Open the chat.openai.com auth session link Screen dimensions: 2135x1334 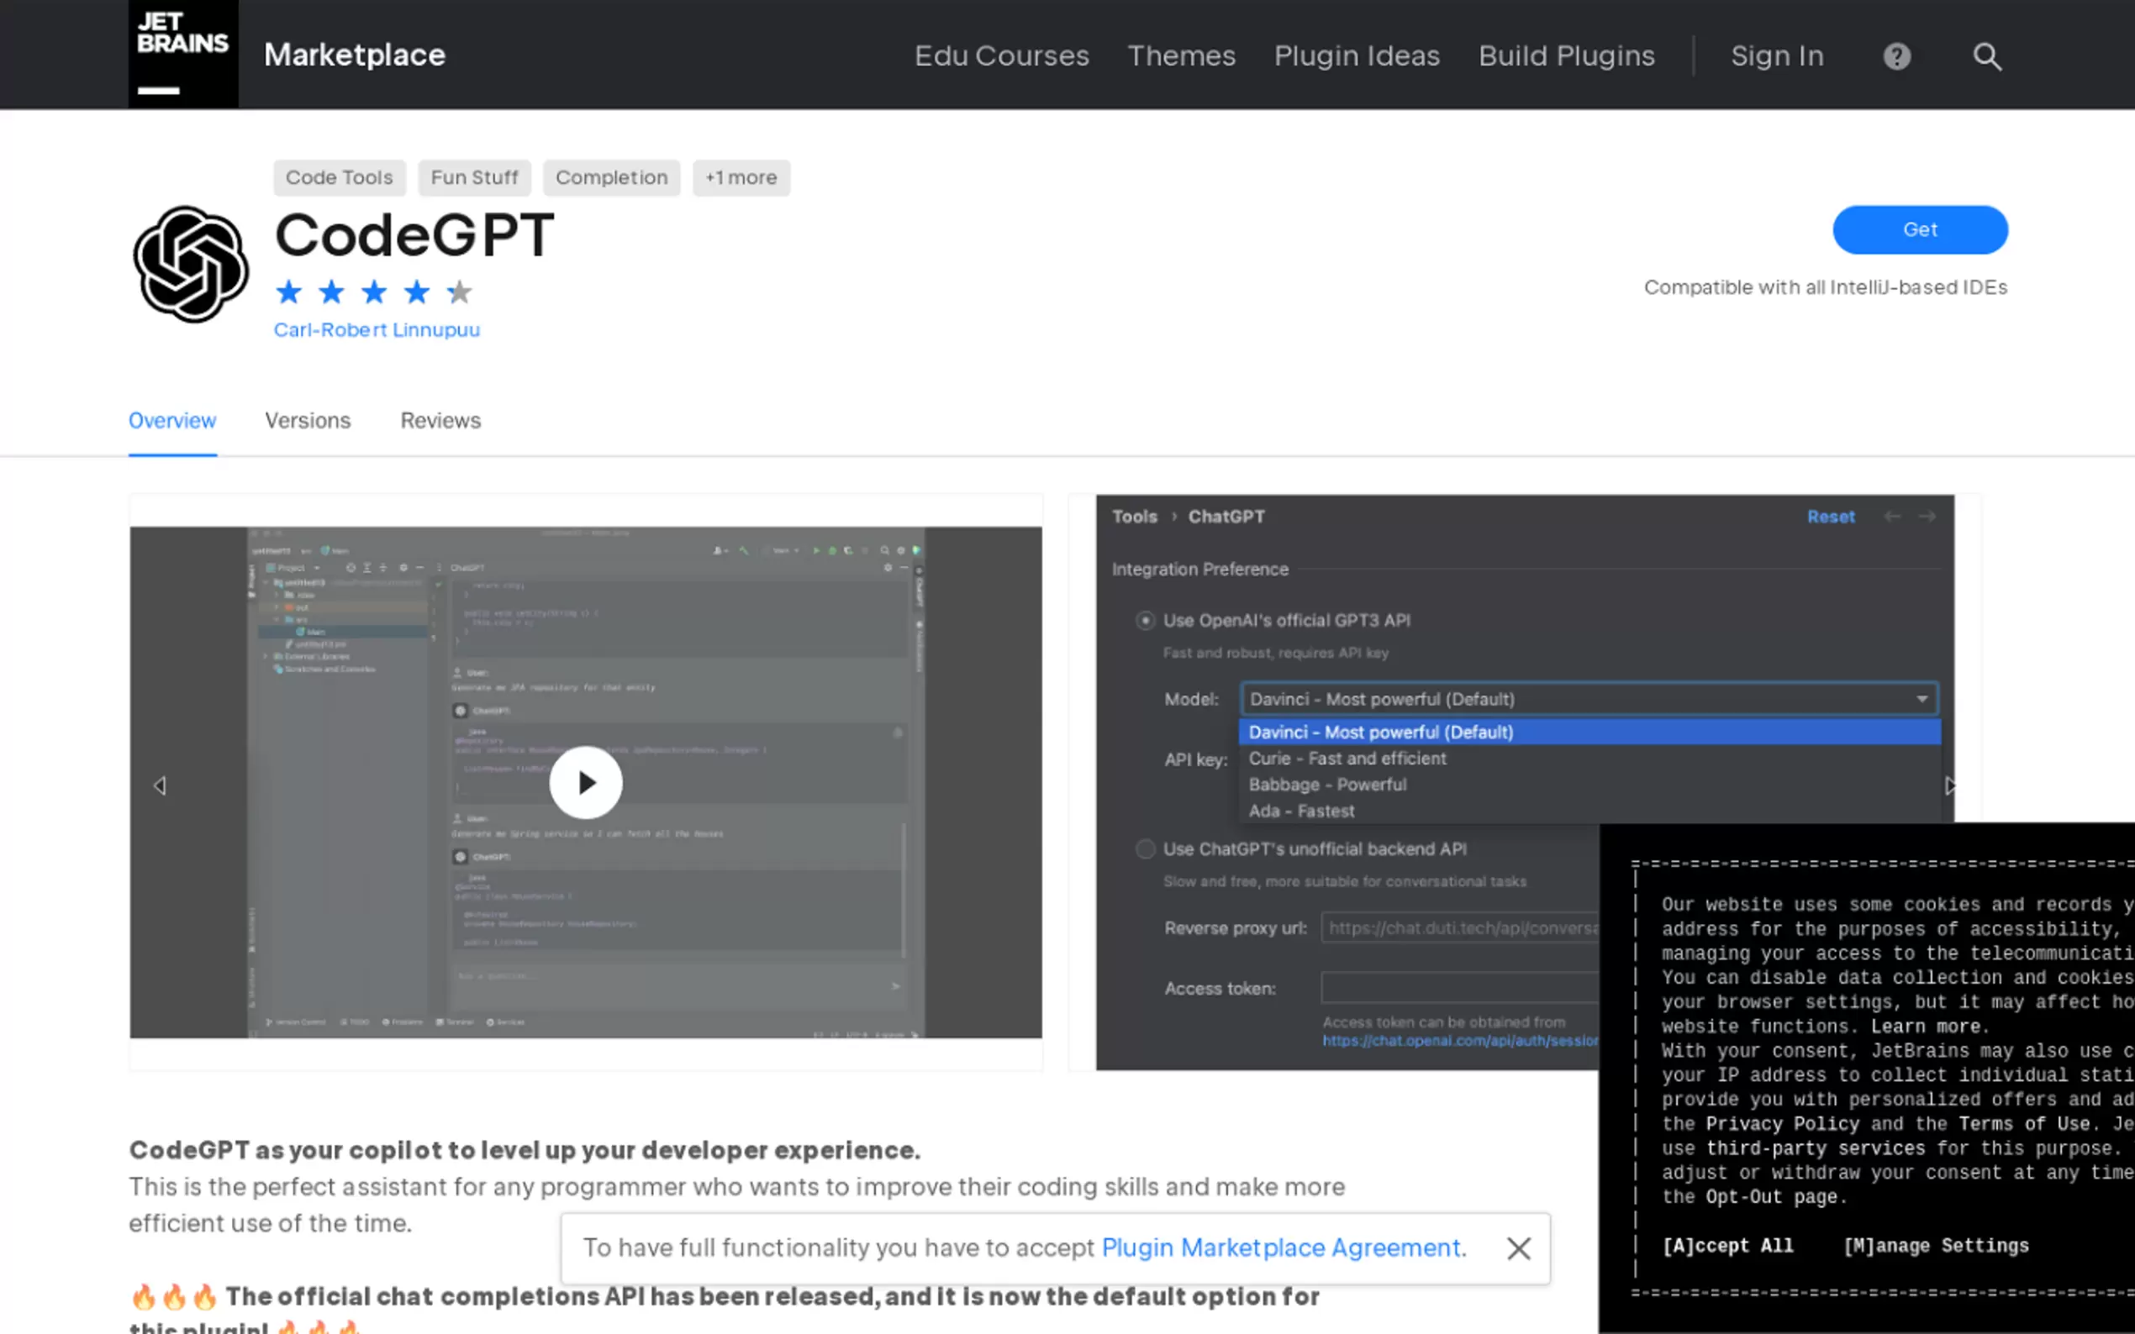1460,1041
